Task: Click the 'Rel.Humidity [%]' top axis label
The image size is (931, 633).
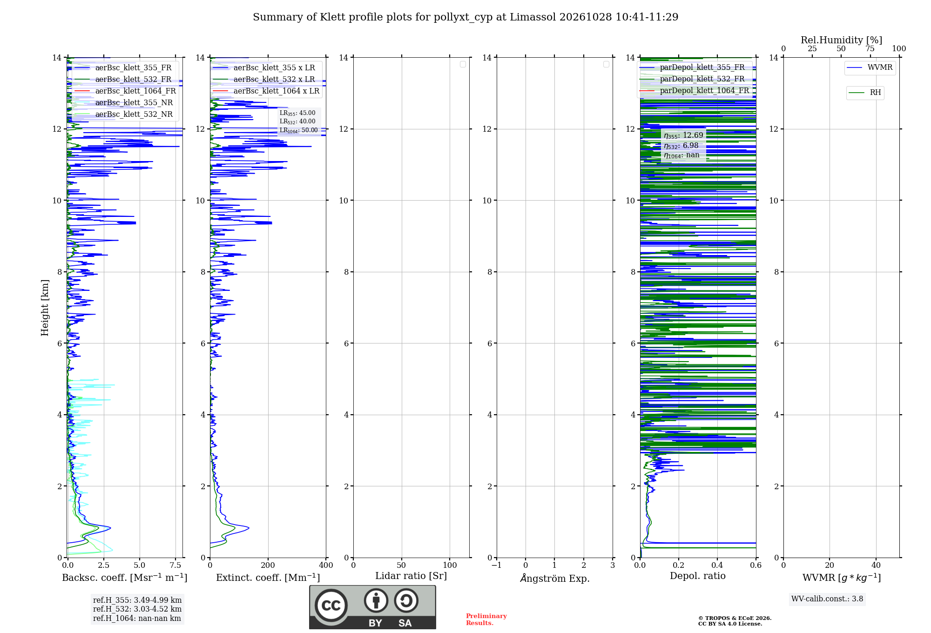Action: (x=841, y=40)
